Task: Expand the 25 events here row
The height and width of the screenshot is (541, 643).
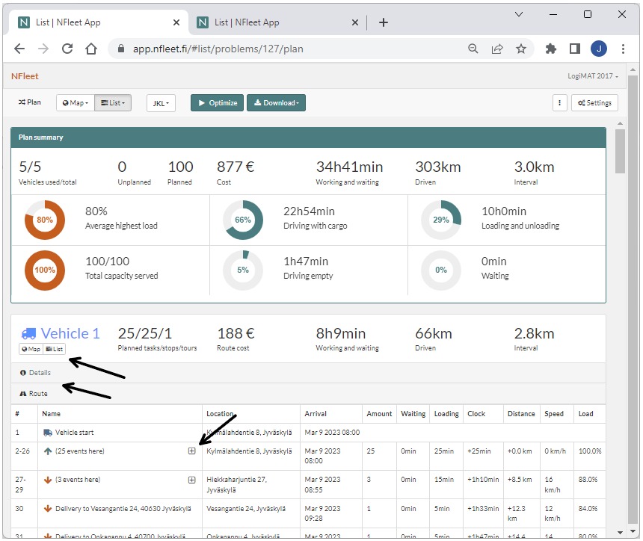Action: [x=191, y=451]
